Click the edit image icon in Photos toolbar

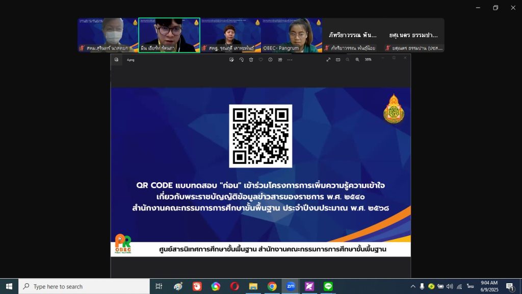point(231,60)
